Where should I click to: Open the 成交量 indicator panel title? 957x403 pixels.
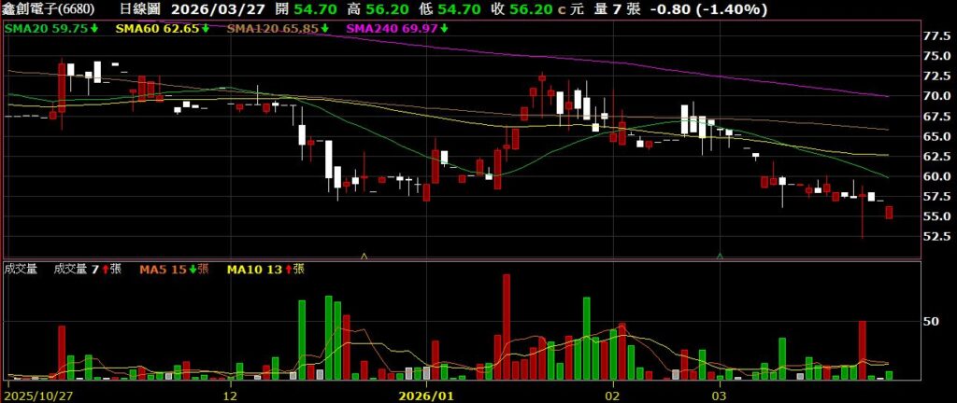[x=21, y=270]
